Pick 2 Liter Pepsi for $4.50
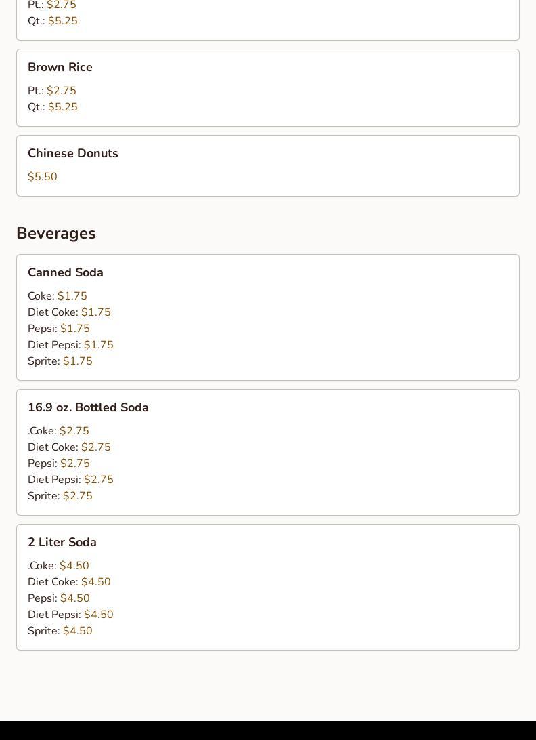Screen dimensions: 536x740 (59, 598)
